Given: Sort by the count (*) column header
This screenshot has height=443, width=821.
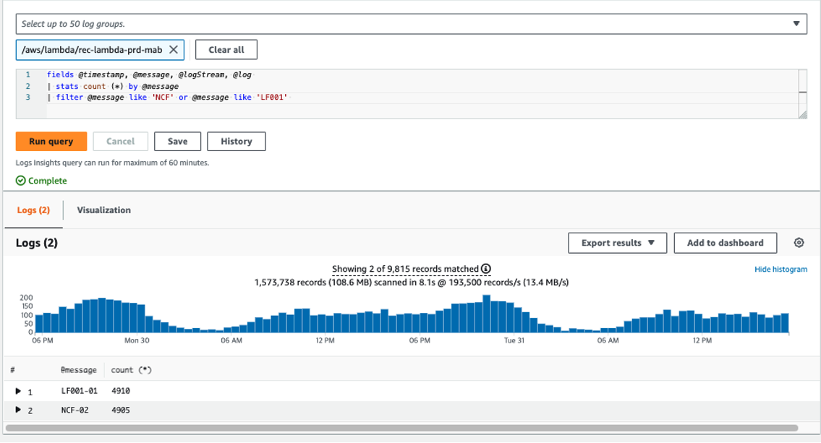Looking at the screenshot, I should click(131, 370).
